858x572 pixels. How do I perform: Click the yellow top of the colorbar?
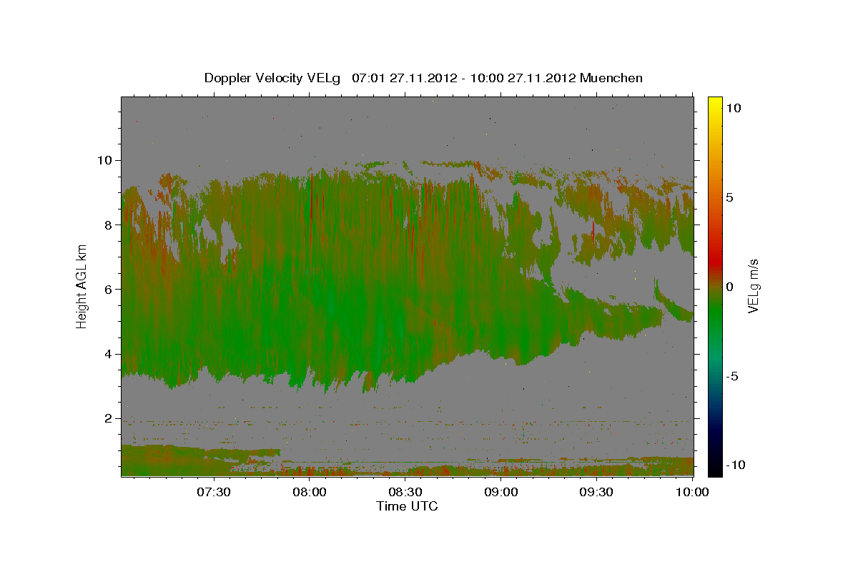[714, 101]
